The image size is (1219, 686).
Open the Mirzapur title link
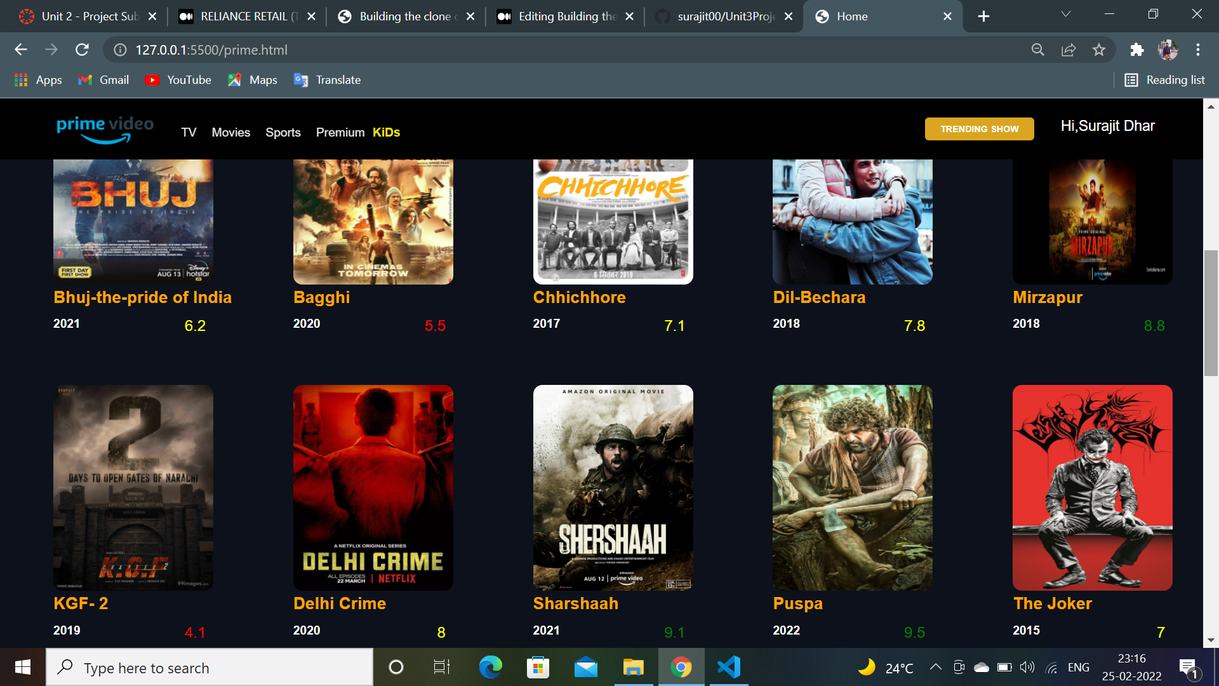1048,297
